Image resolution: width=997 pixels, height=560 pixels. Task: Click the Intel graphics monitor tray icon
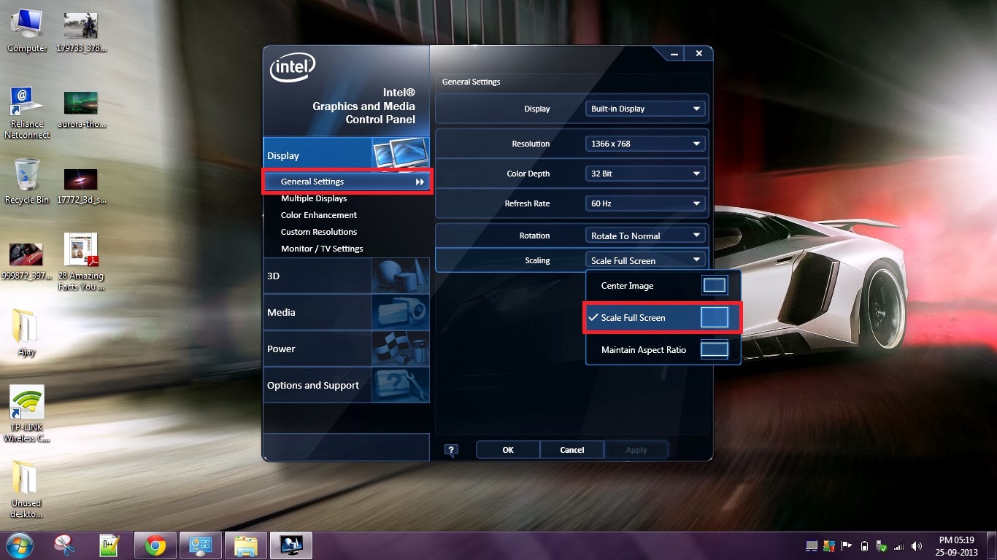tap(812, 545)
